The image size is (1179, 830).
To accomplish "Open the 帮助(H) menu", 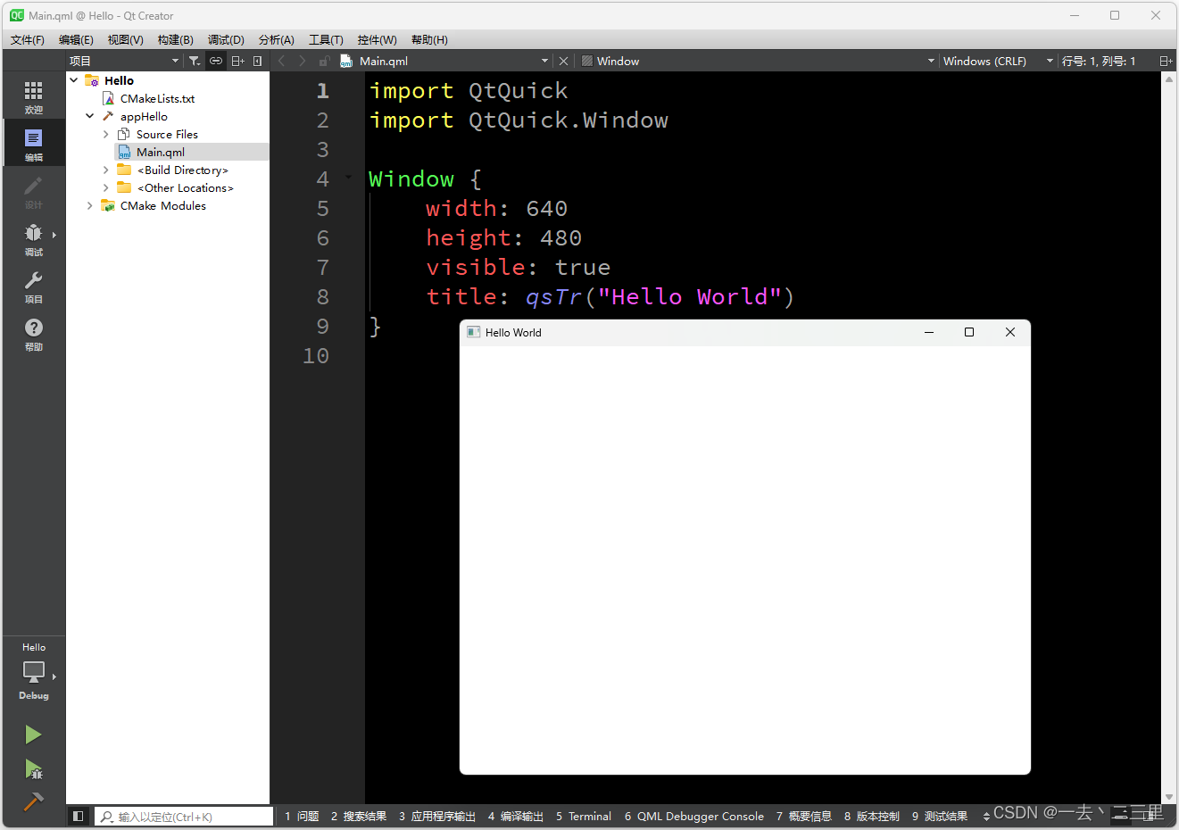I will [429, 39].
